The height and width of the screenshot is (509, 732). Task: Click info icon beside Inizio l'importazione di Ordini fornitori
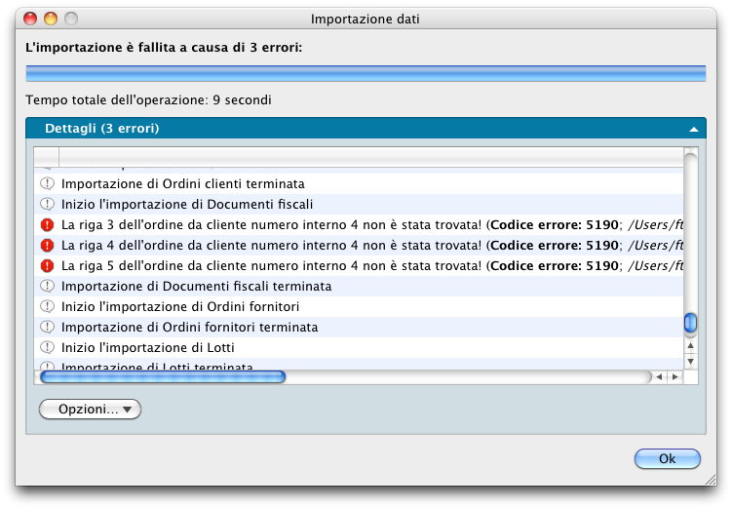point(47,307)
